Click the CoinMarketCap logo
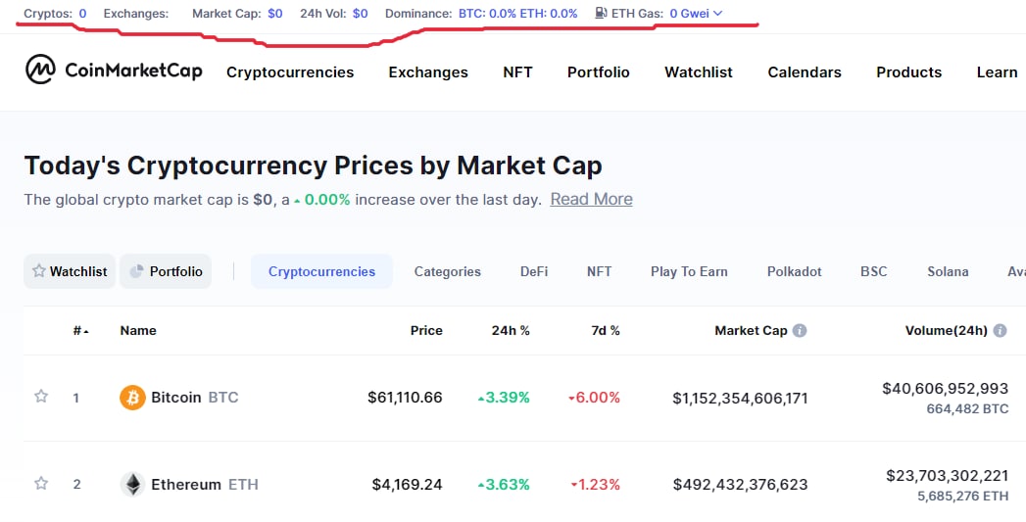Viewport: 1026px width, 522px height. pos(114,70)
